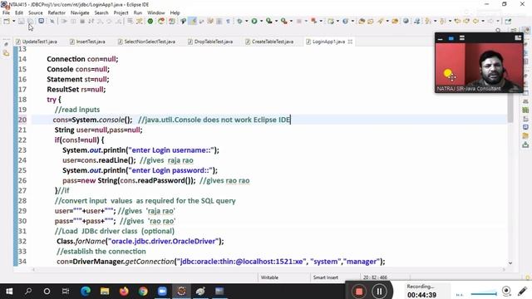Click the editor scroll down arrow
The width and height of the screenshot is (532, 299).
[x=510, y=263]
